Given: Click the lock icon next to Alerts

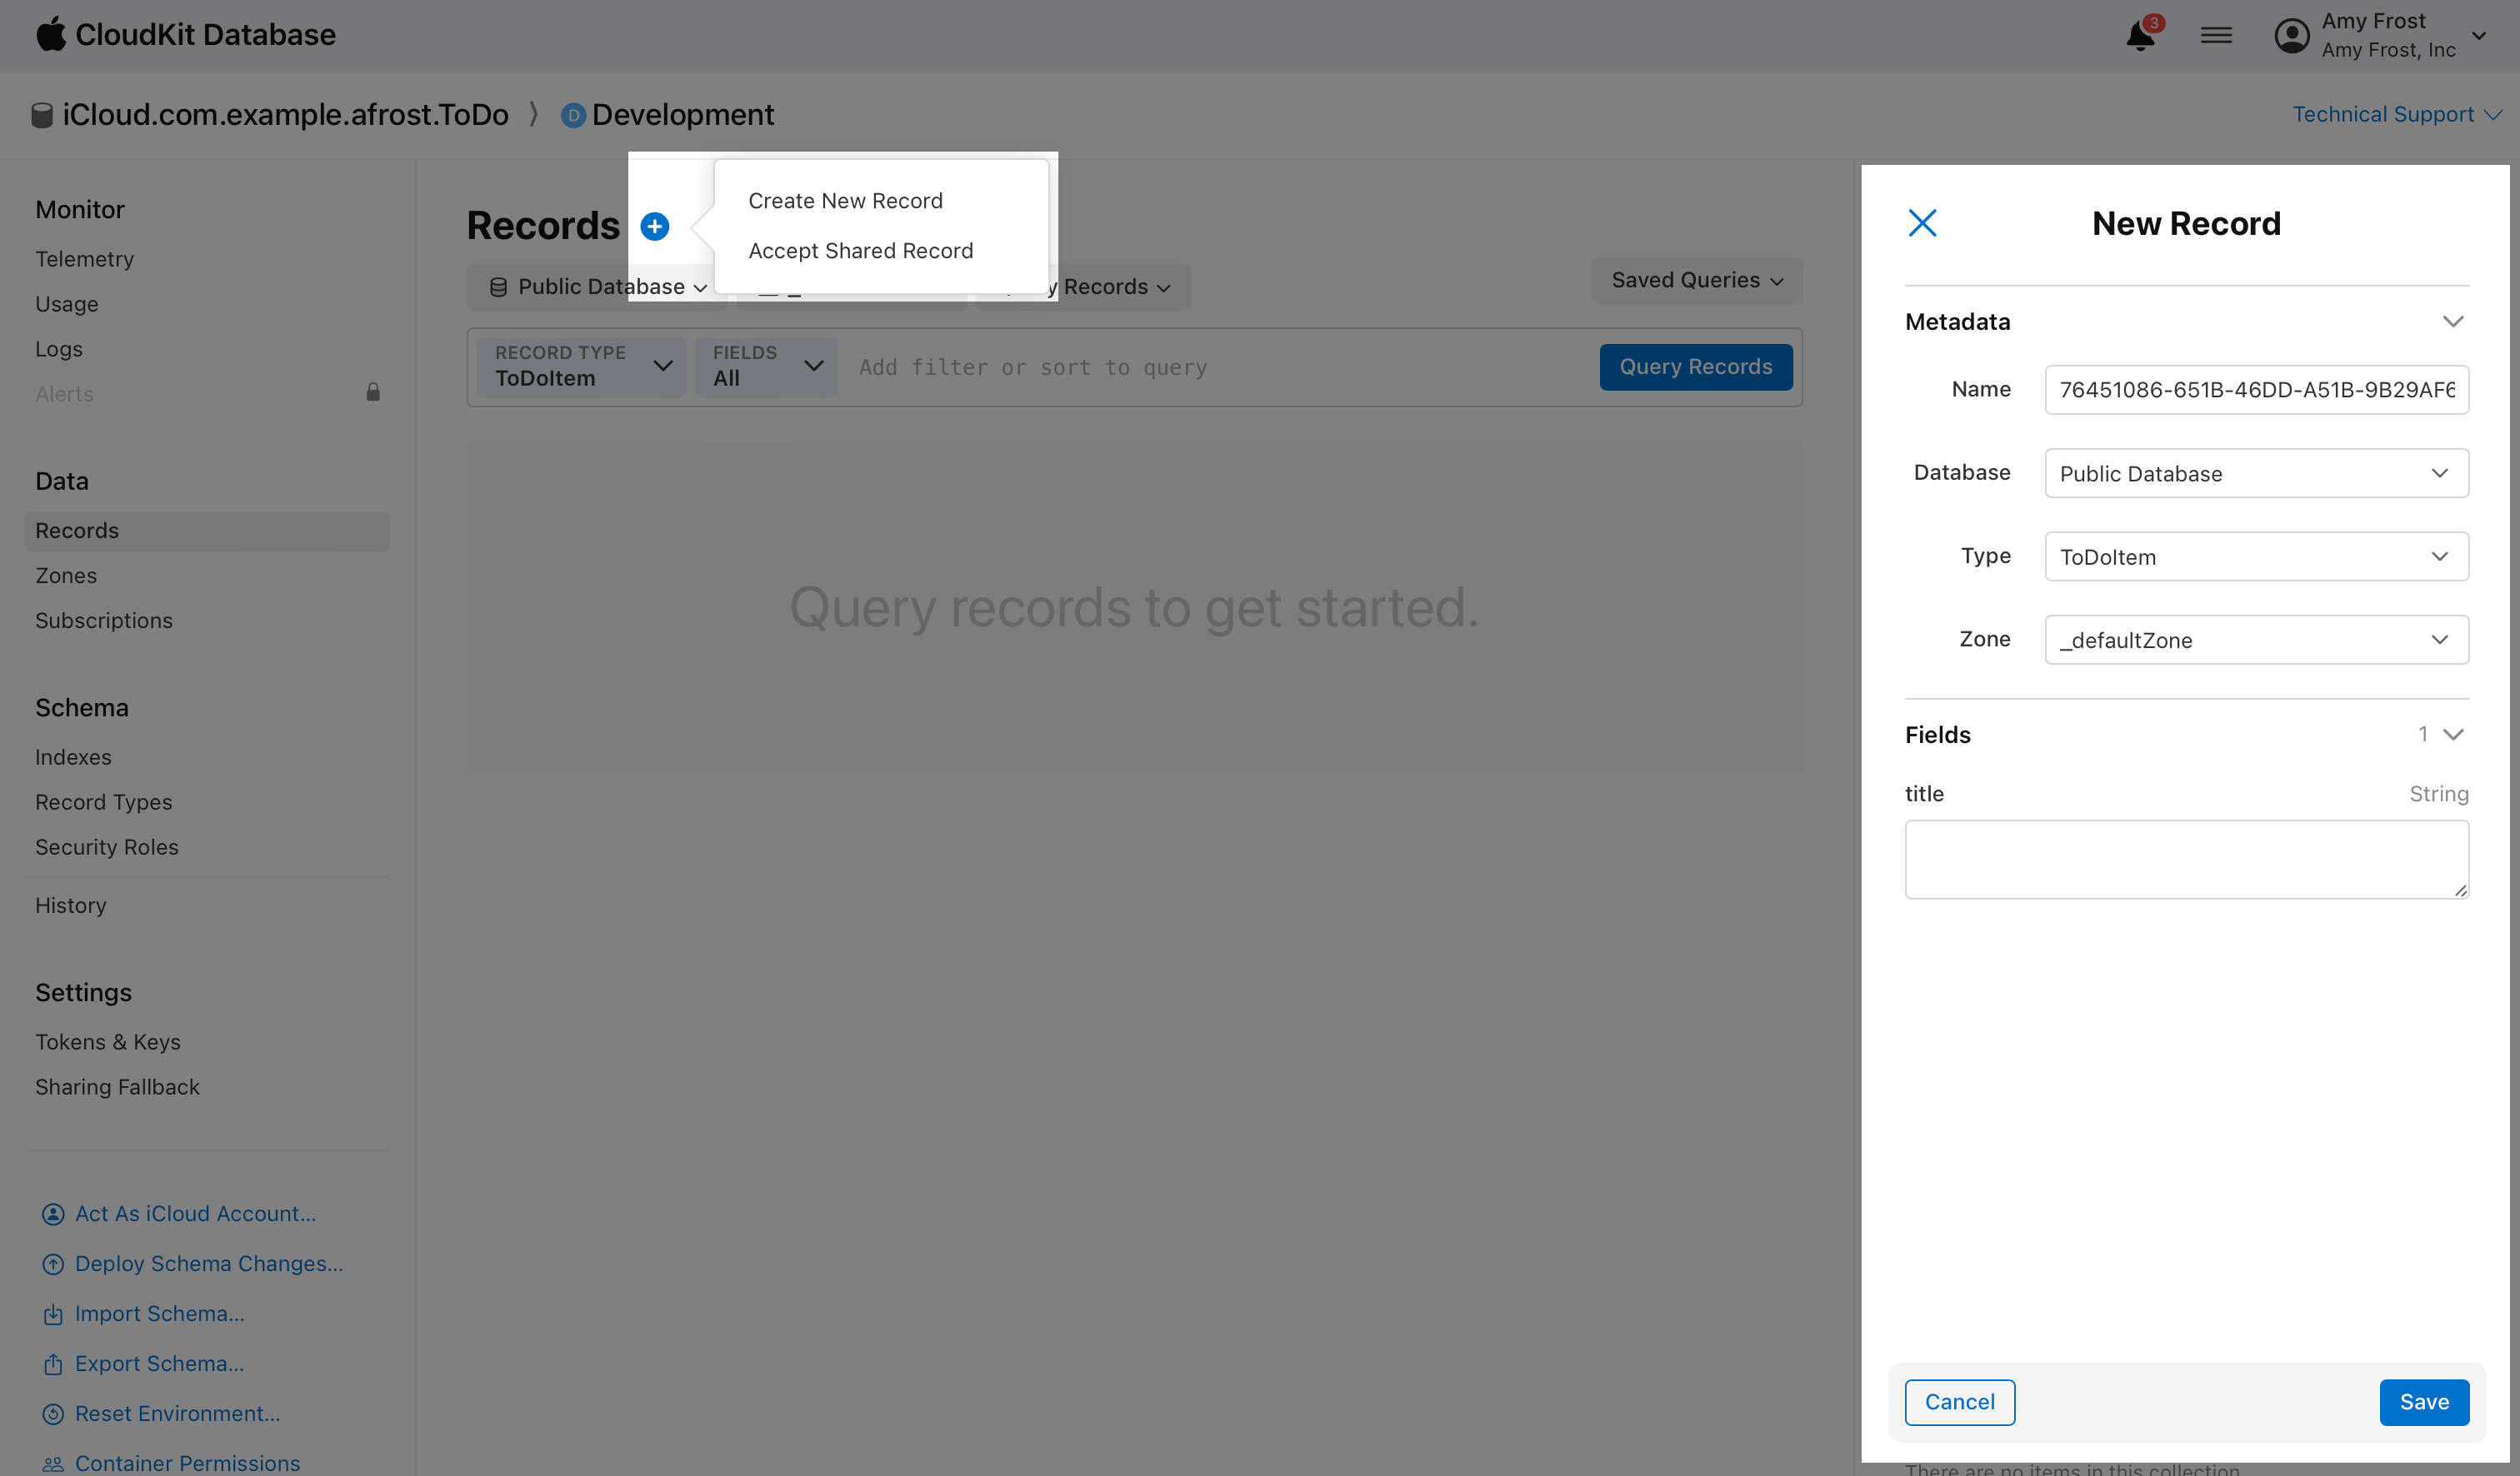Looking at the screenshot, I should pyautogui.click(x=373, y=391).
